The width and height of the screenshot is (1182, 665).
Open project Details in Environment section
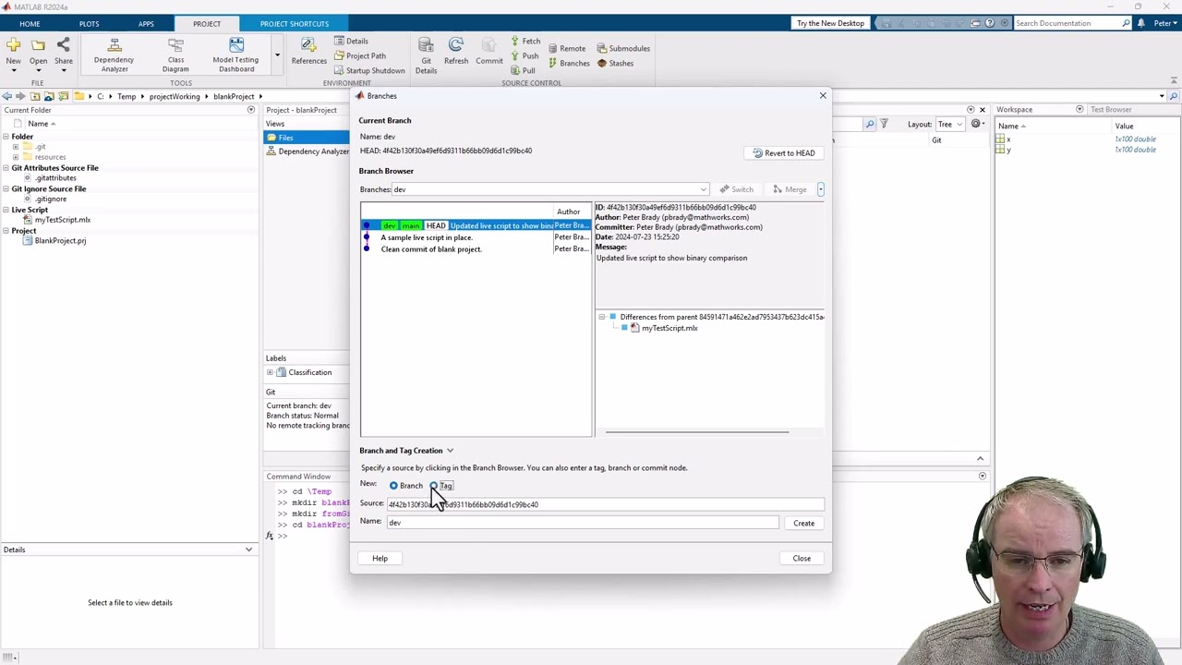[351, 41]
